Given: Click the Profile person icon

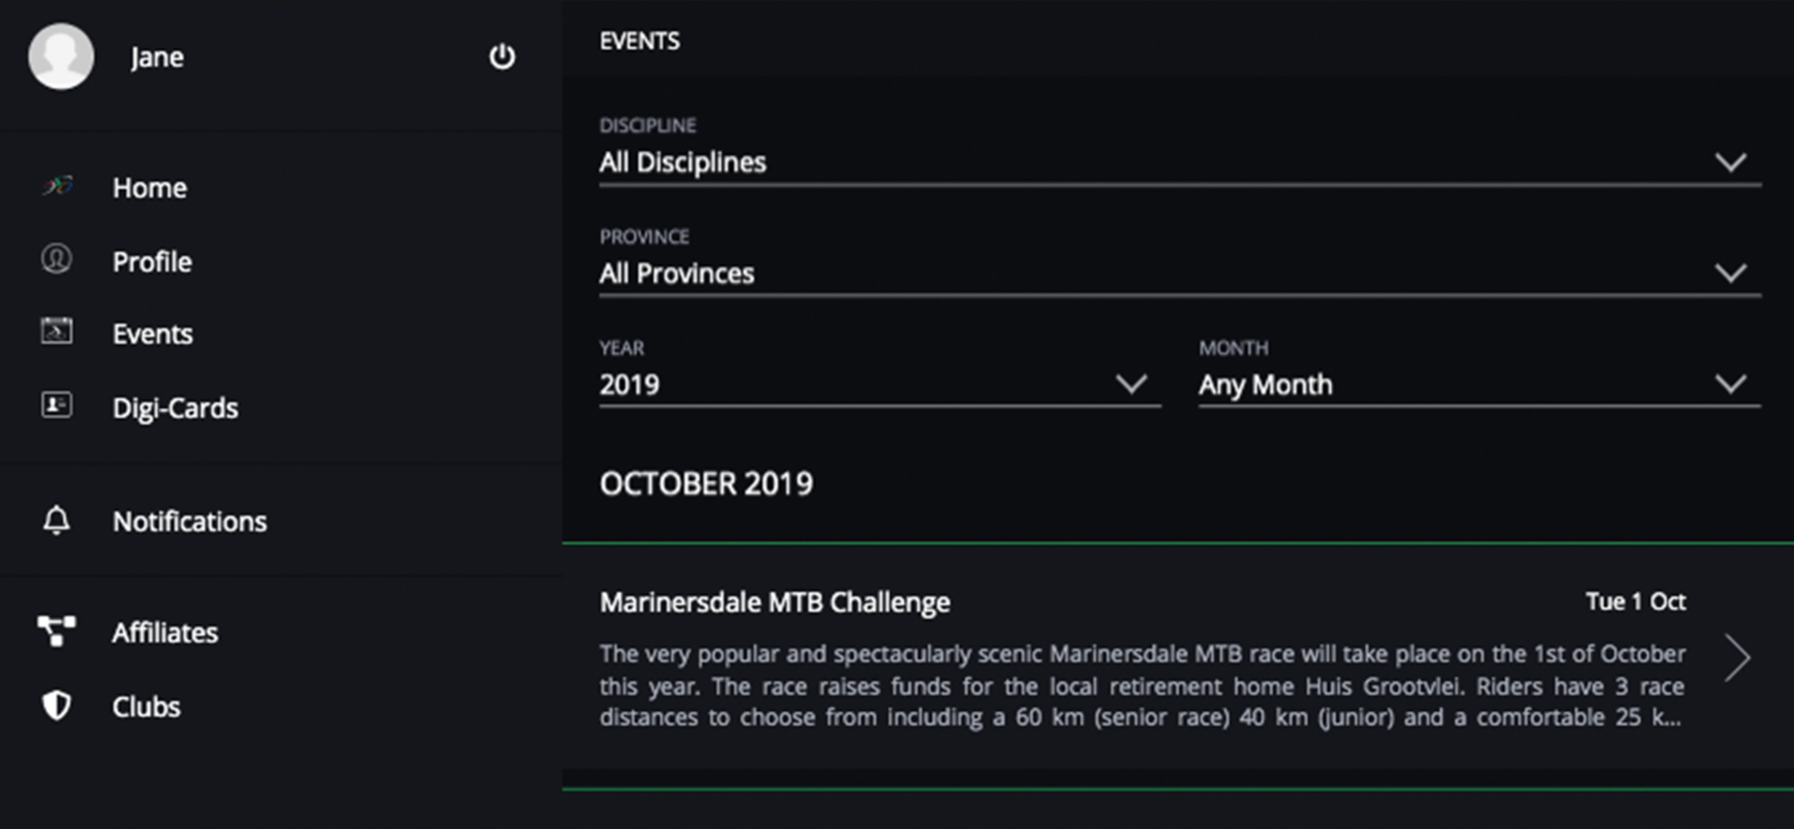Looking at the screenshot, I should [57, 259].
